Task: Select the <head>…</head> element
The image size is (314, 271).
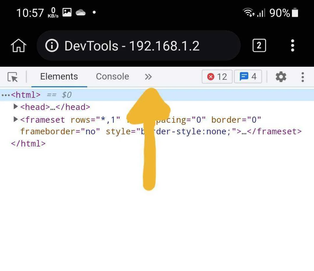Action: pyautogui.click(x=55, y=107)
